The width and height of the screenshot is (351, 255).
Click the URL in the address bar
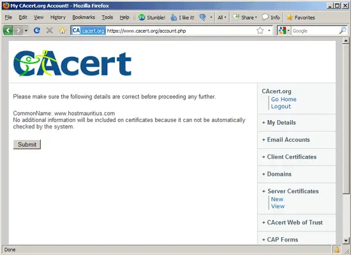(146, 31)
